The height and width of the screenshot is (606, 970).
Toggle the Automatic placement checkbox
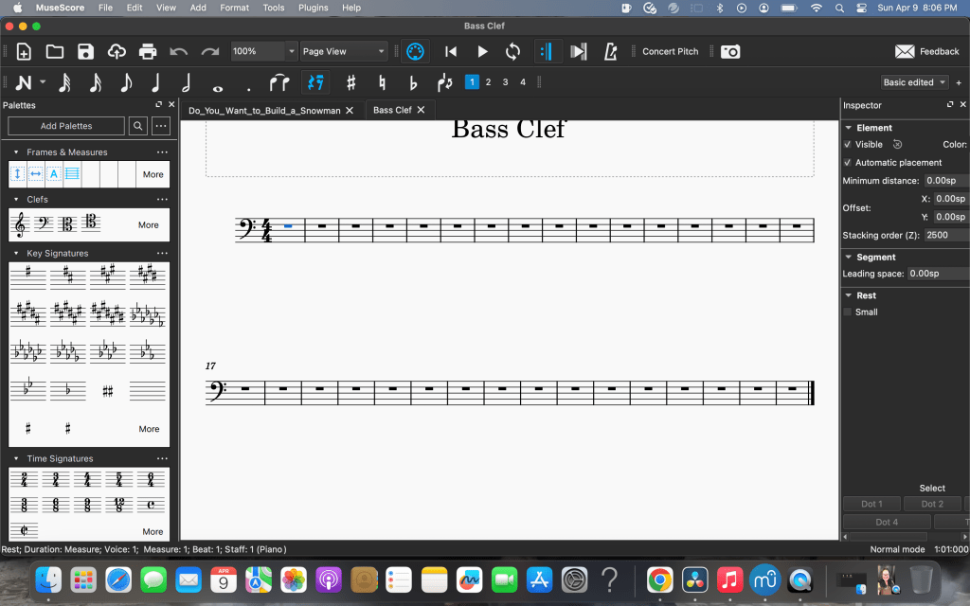848,163
